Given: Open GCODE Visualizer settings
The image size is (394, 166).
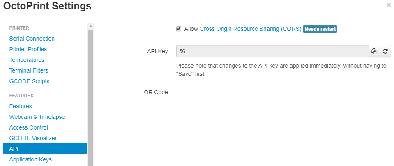Looking at the screenshot, I should tap(33, 138).
